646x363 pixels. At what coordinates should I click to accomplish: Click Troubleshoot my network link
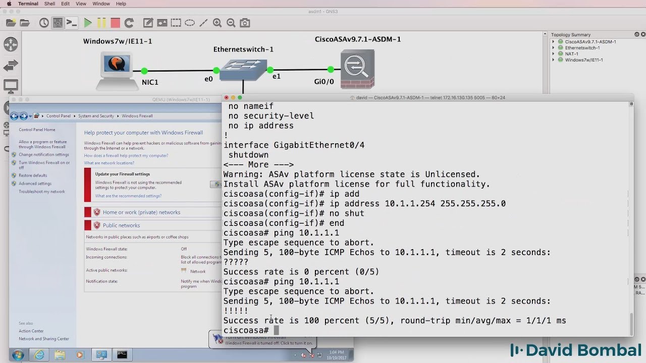click(42, 192)
